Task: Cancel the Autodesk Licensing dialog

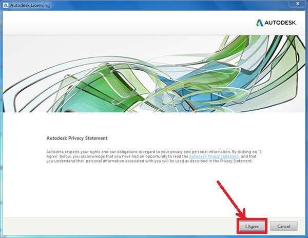Action: pyautogui.click(x=284, y=226)
